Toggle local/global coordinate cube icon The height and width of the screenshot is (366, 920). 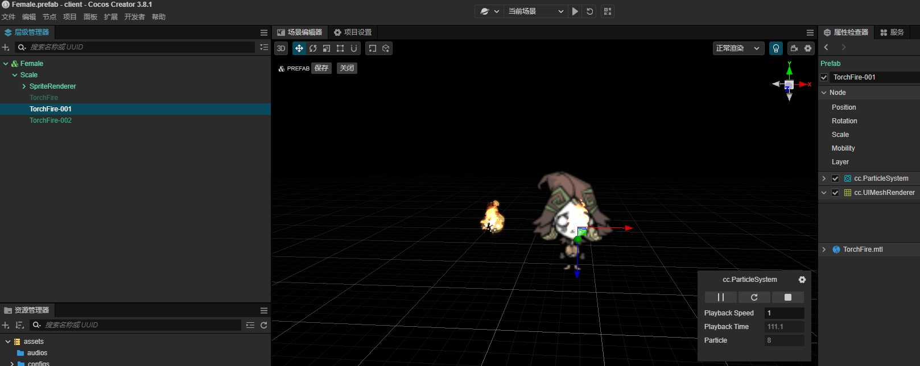[386, 48]
